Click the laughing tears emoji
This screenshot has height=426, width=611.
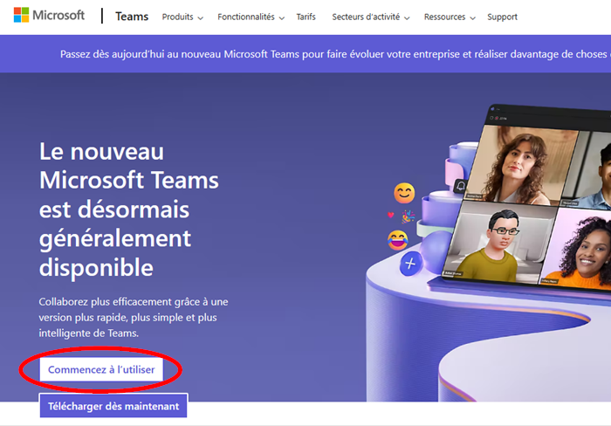pyautogui.click(x=397, y=240)
